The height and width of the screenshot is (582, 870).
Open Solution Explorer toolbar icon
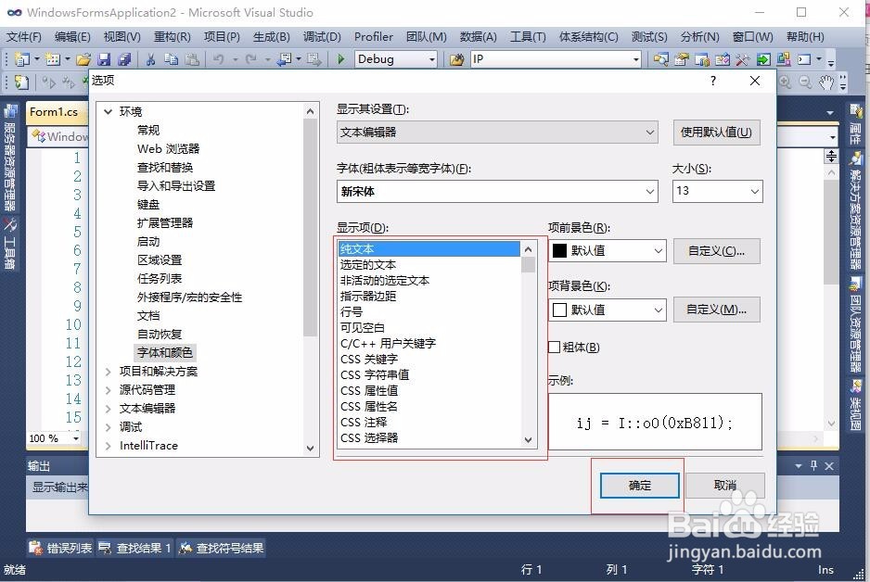(x=660, y=58)
